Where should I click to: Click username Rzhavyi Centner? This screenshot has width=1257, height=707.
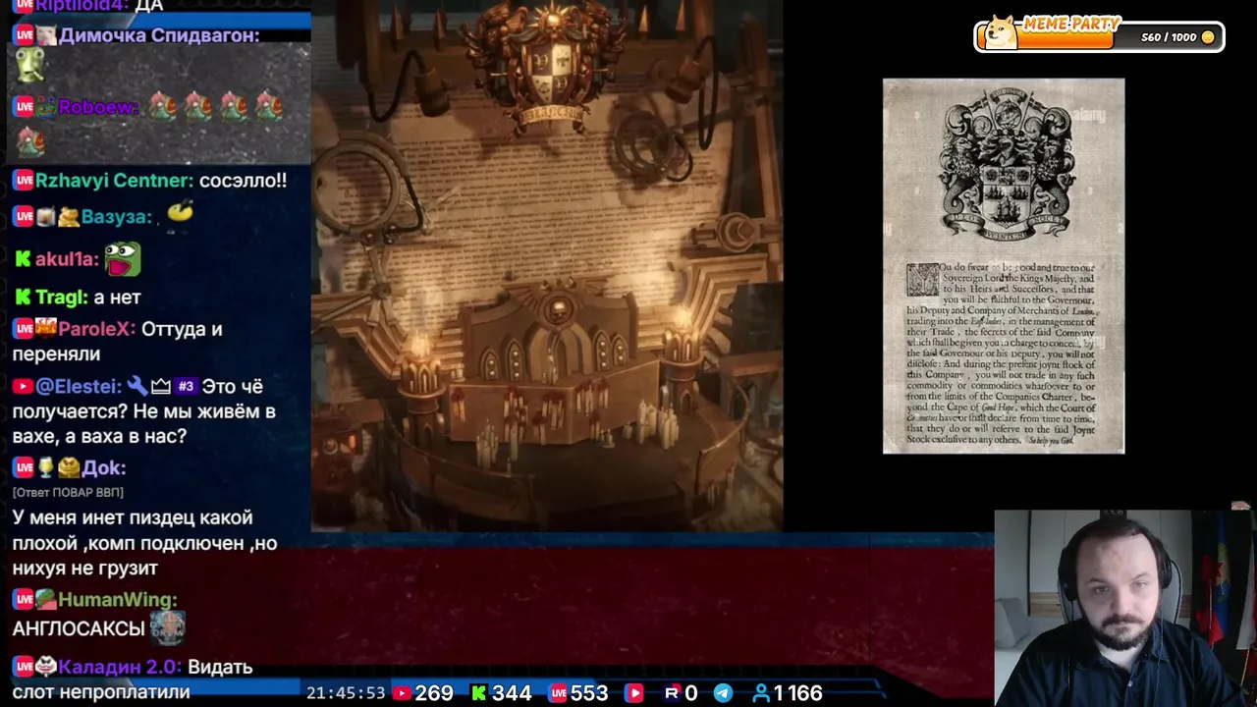(x=113, y=181)
